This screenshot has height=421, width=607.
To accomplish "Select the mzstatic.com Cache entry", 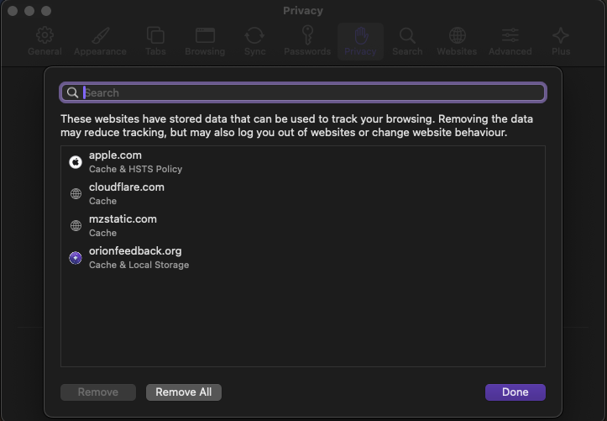I will (123, 225).
